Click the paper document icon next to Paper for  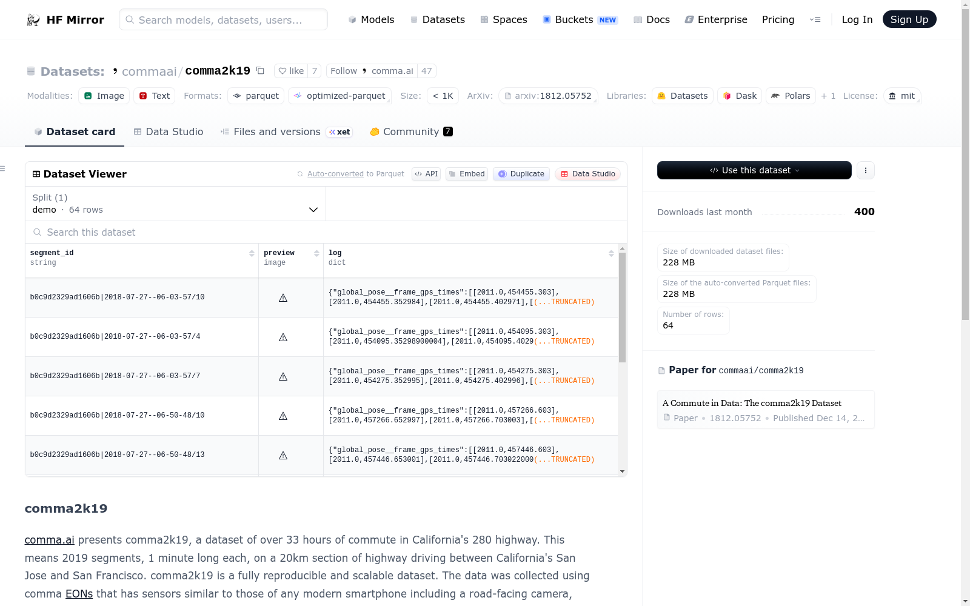click(661, 370)
